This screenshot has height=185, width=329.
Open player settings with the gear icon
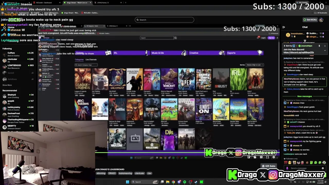(274, 157)
